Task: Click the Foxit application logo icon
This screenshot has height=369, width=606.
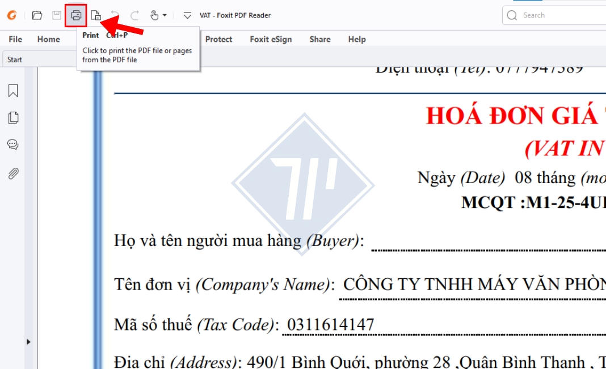Action: tap(12, 15)
